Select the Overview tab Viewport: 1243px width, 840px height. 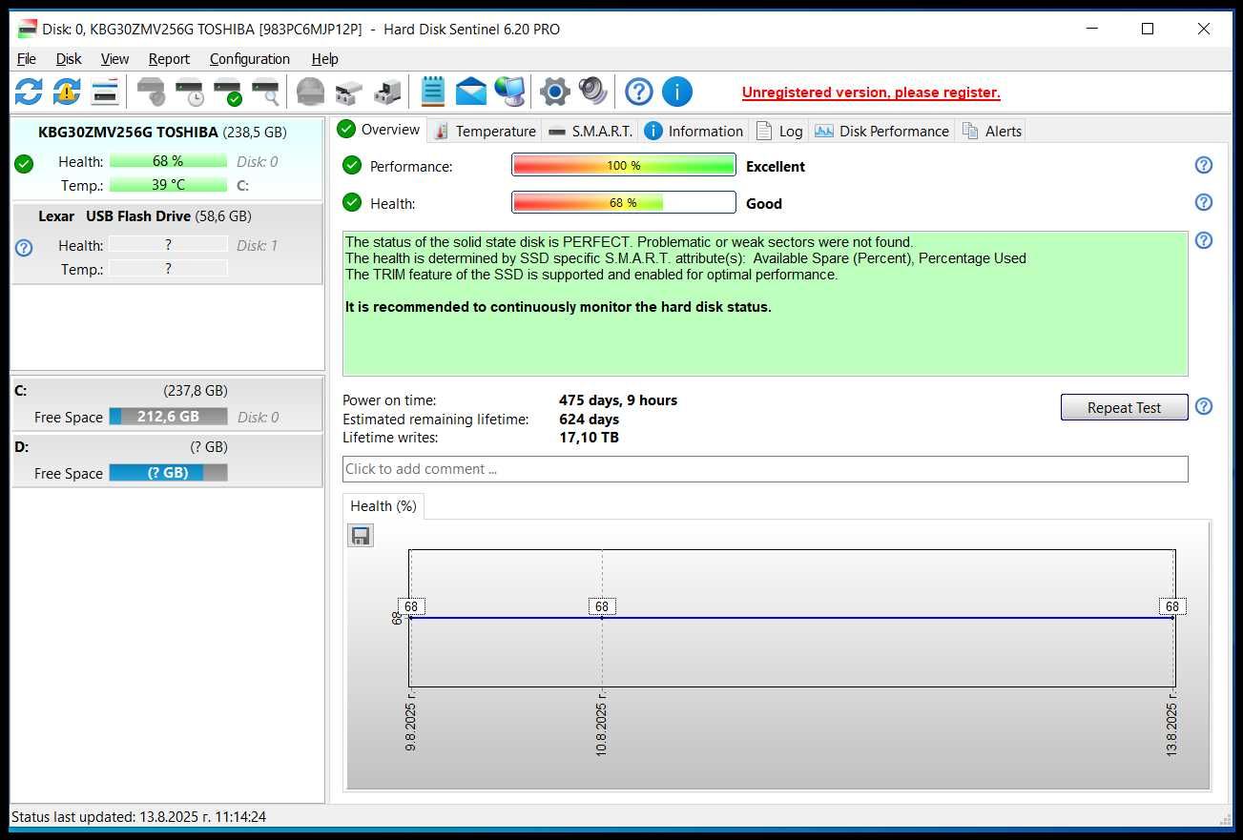[x=379, y=130]
